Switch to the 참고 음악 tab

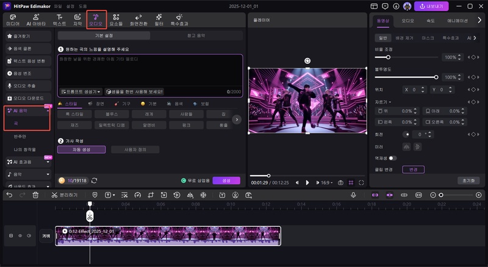pos(196,35)
